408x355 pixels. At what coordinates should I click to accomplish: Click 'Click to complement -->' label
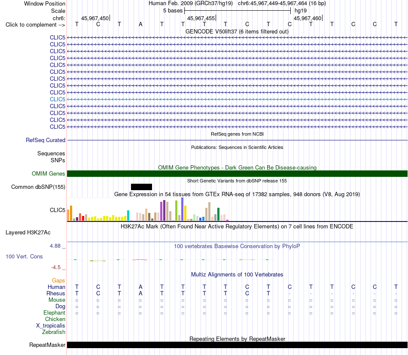(35, 25)
